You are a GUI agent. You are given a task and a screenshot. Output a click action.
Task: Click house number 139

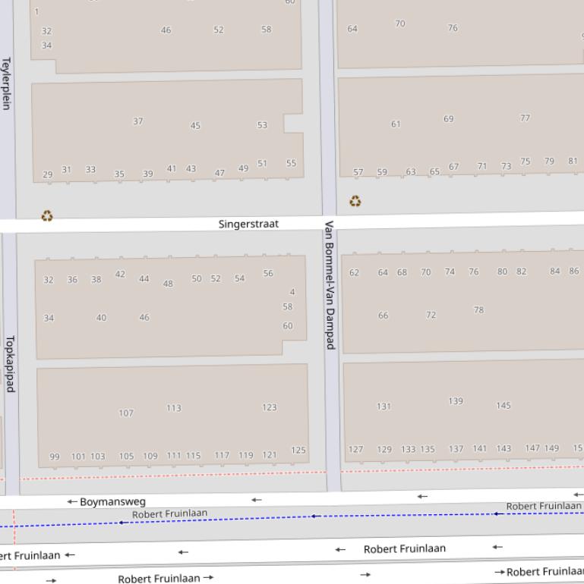[x=456, y=401]
